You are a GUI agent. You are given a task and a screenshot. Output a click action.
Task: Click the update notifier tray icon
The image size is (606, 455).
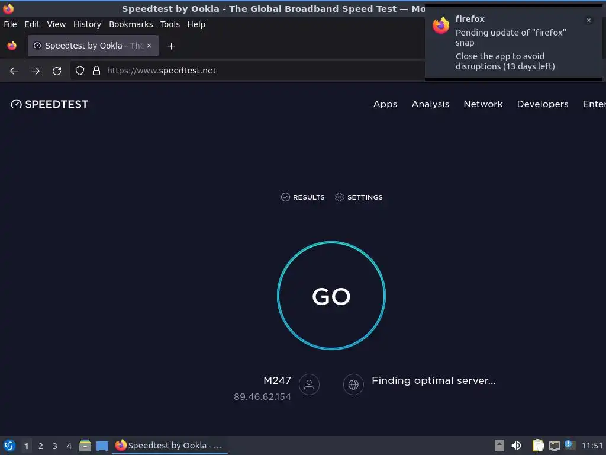tap(569, 445)
